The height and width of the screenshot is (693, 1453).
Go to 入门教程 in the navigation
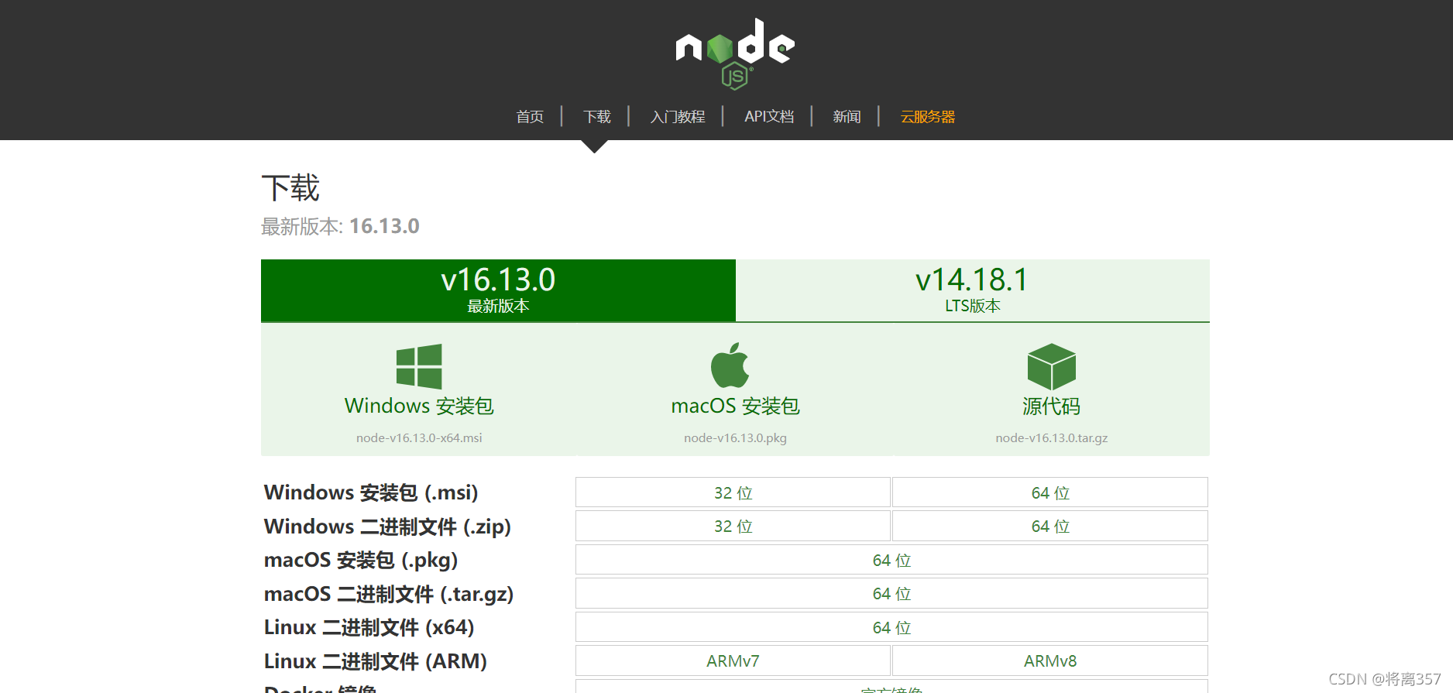(x=678, y=117)
